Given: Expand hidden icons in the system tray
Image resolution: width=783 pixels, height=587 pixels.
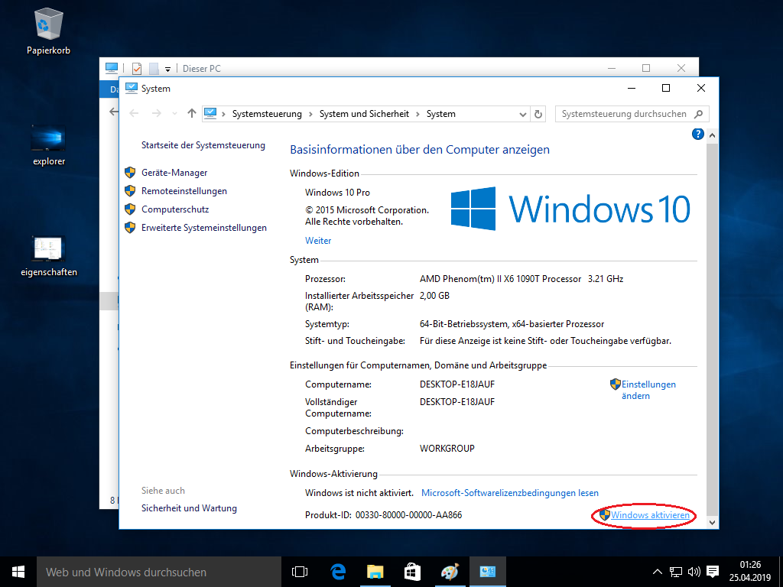Looking at the screenshot, I should pyautogui.click(x=657, y=571).
